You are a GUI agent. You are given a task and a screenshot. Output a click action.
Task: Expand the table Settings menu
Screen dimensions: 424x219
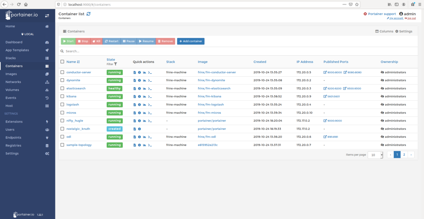[404, 31]
